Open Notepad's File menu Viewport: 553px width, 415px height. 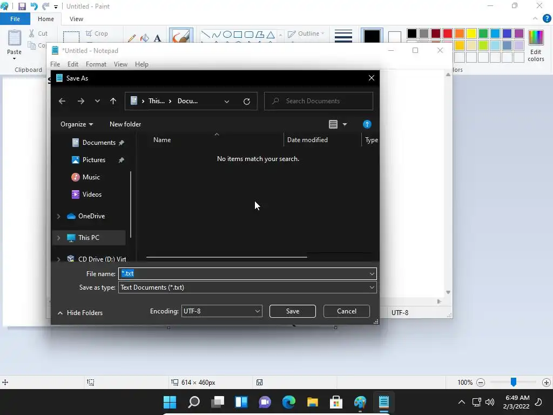click(55, 64)
